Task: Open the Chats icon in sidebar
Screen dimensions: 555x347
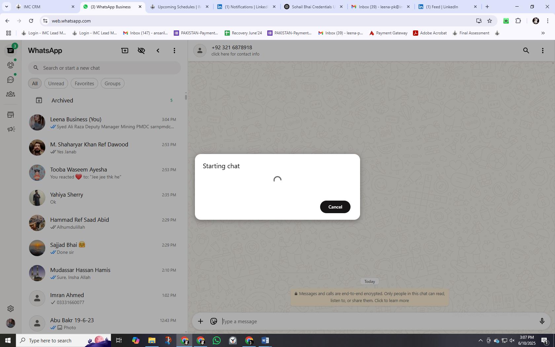Action: [11, 51]
